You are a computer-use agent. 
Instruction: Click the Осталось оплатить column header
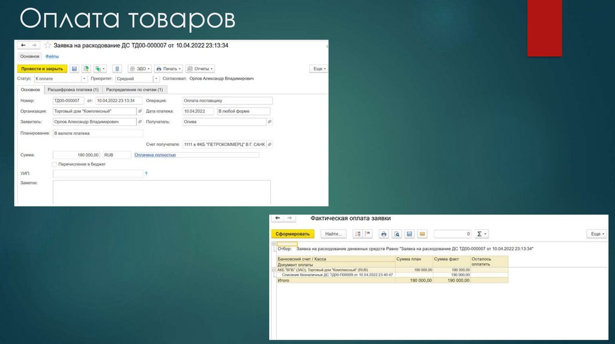tap(489, 262)
